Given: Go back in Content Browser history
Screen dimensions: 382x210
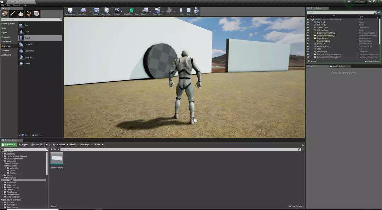Looking at the screenshot, I should click(x=47, y=145).
